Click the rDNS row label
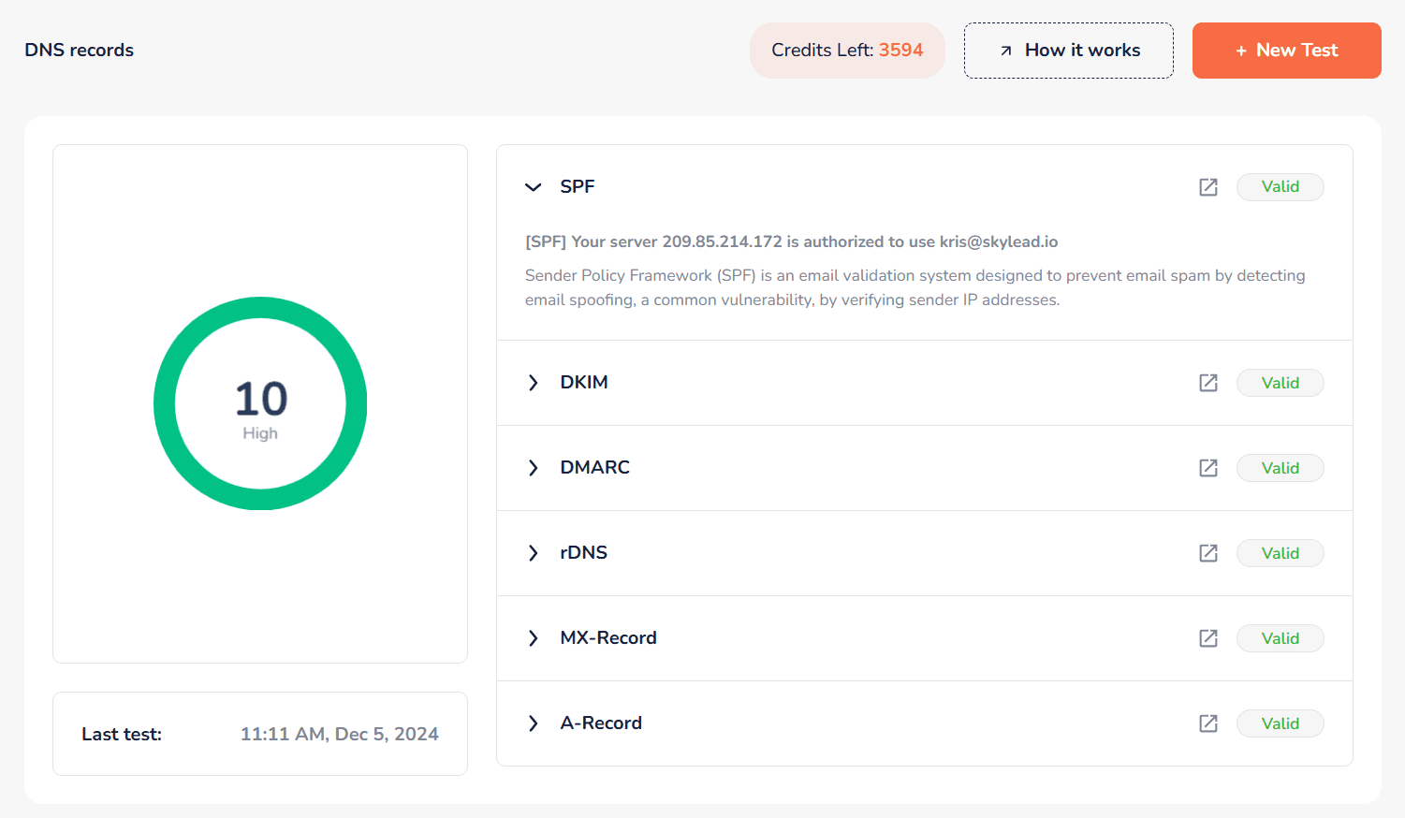 [584, 553]
